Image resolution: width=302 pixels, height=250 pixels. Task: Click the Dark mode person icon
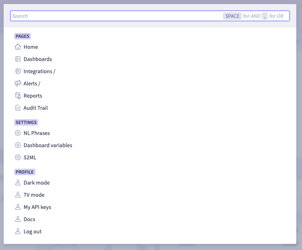18,183
